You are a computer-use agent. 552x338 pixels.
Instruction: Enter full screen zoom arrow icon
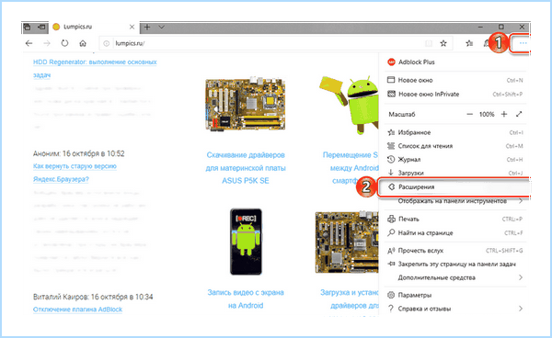519,114
